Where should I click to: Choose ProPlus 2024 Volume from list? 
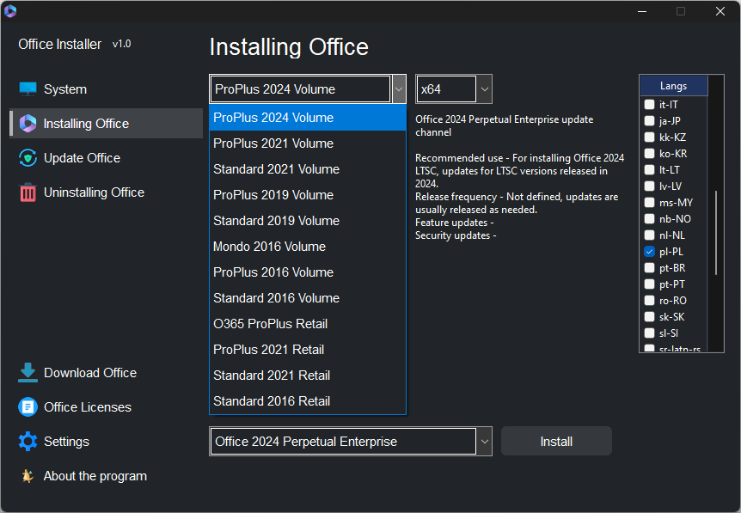coord(308,118)
